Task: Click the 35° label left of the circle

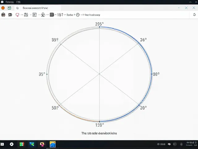Action: click(42, 74)
